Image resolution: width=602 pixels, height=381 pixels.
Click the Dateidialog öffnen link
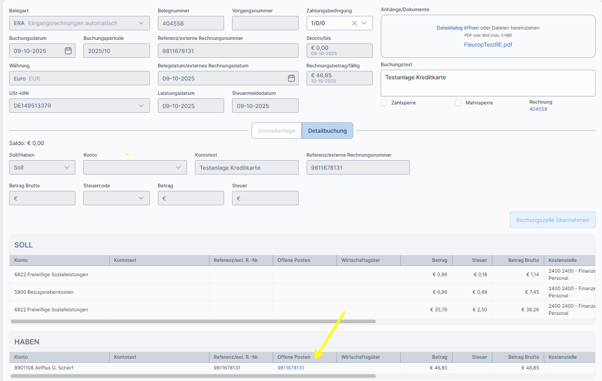click(457, 28)
